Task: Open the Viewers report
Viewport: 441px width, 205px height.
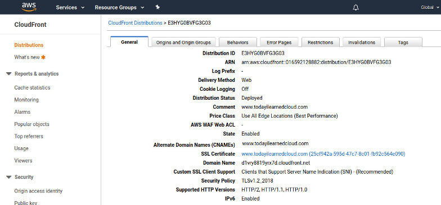Action: pos(24,161)
